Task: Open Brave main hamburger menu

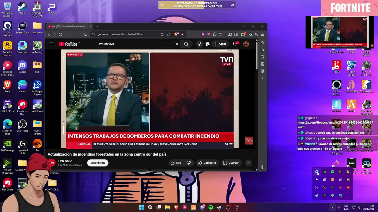Action: [x=263, y=34]
